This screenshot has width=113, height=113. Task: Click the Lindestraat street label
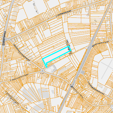(x=63, y=14)
